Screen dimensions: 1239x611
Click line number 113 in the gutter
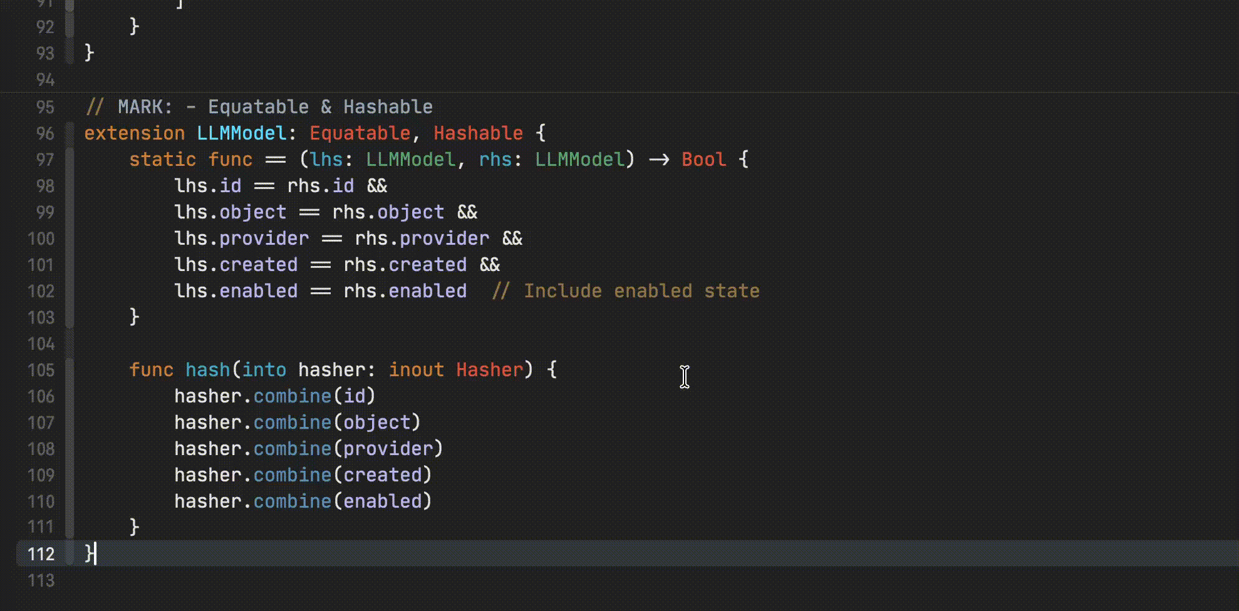(41, 580)
